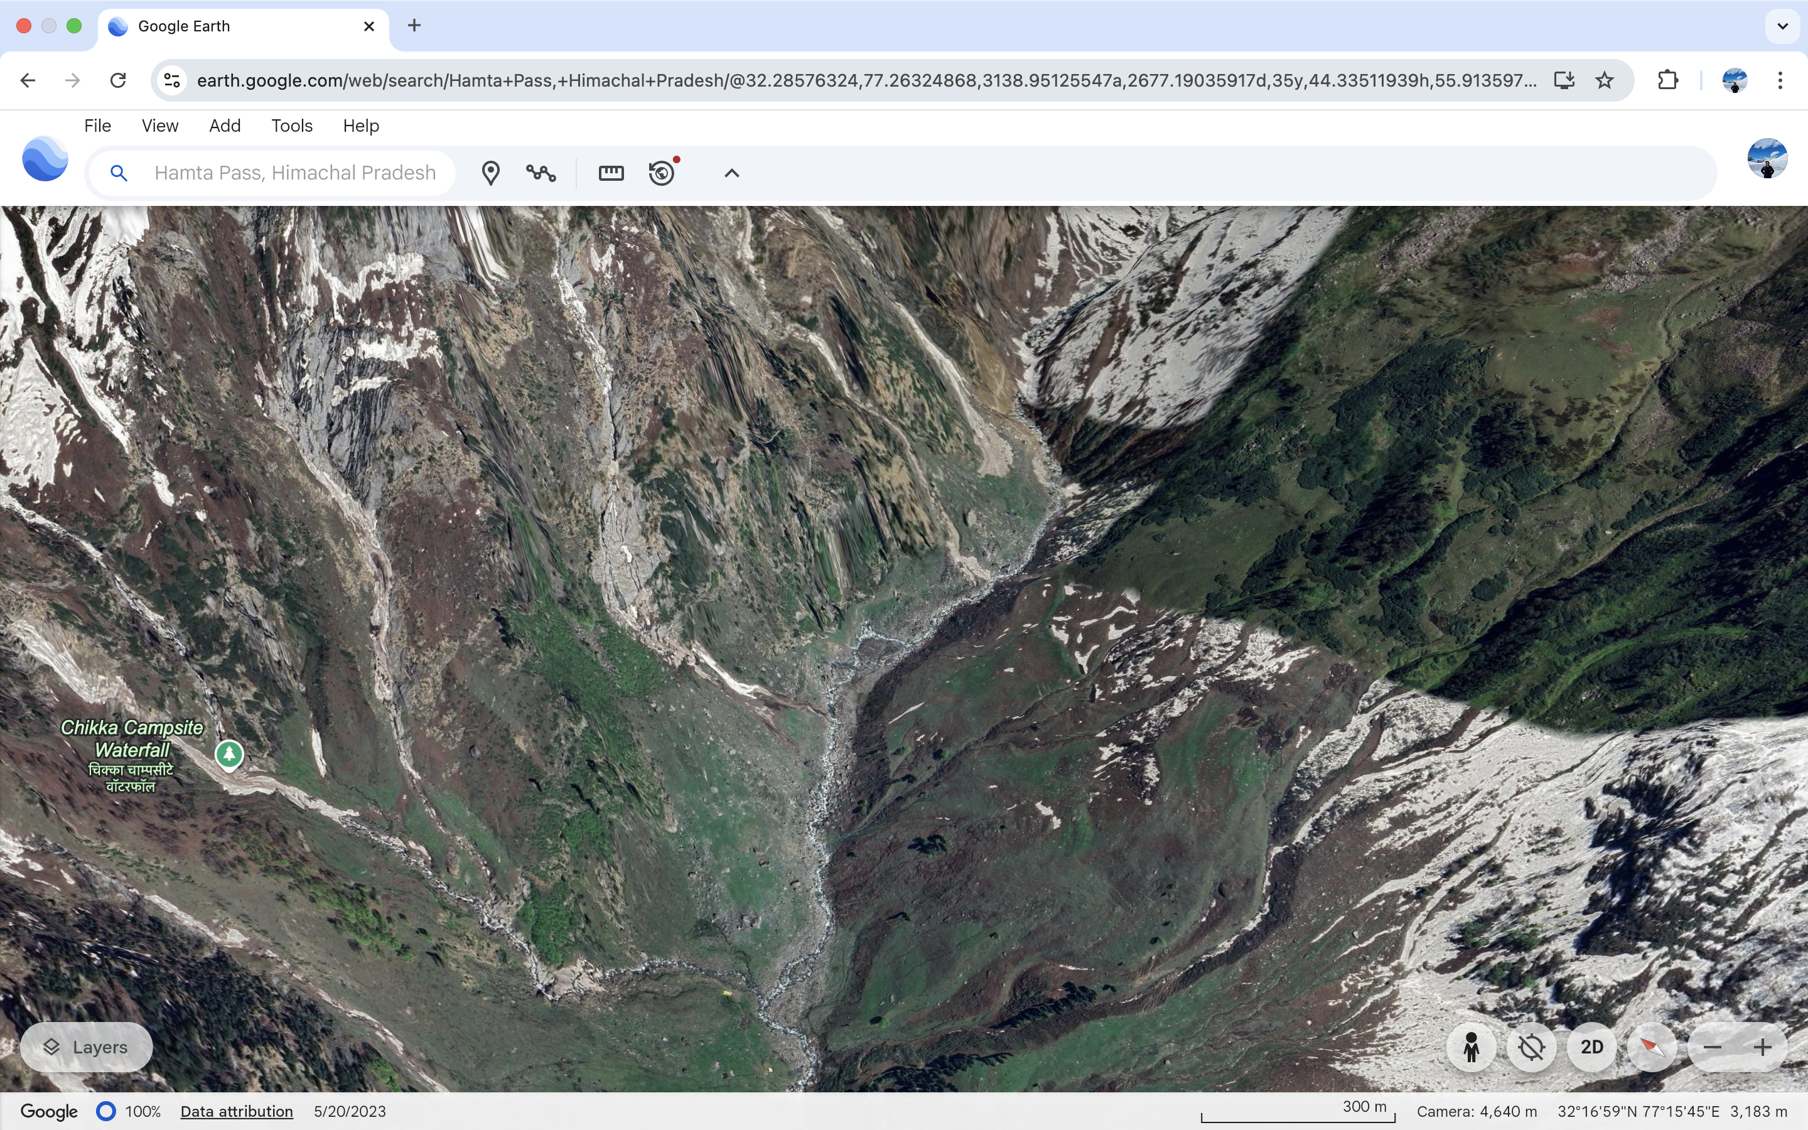This screenshot has height=1130, width=1808.
Task: Open the tab search dropdown
Action: pyautogui.click(x=1783, y=26)
